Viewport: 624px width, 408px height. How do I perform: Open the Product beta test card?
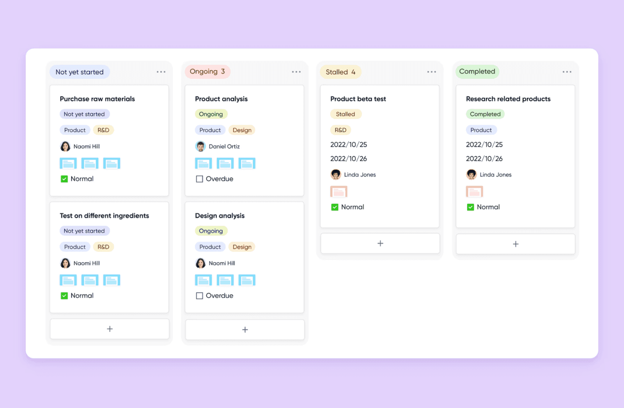point(358,99)
